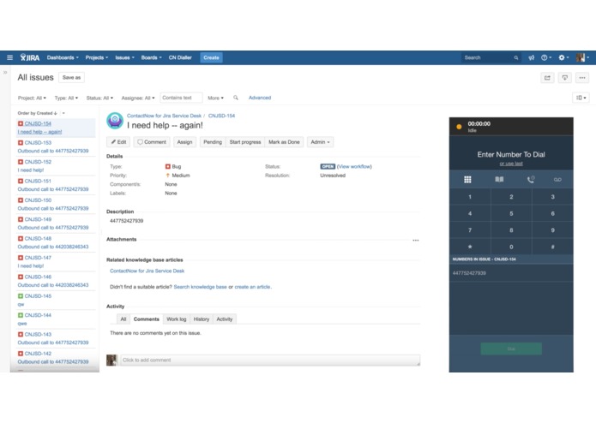596x423 pixels.
Task: Click the Mark as Done button
Action: point(284,142)
